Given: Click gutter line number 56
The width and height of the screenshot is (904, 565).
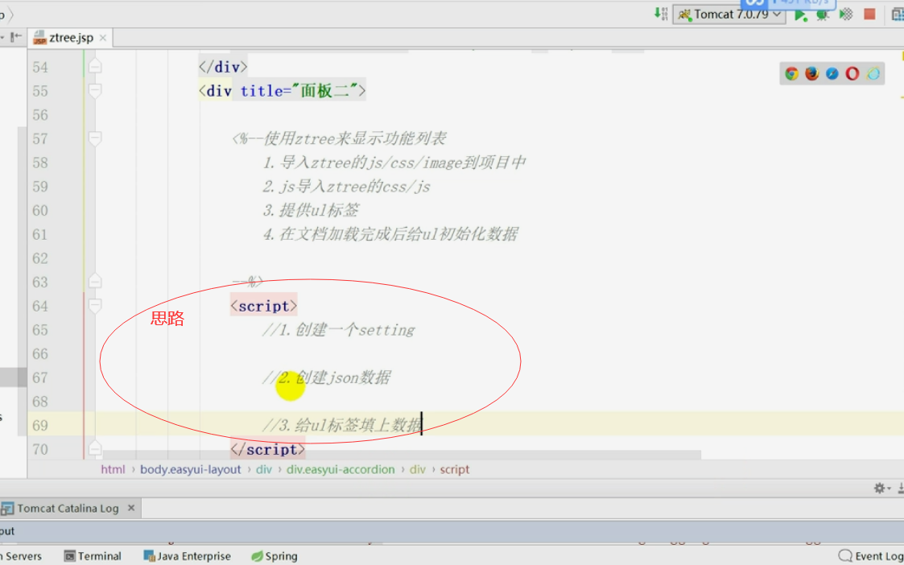Looking at the screenshot, I should tap(40, 115).
